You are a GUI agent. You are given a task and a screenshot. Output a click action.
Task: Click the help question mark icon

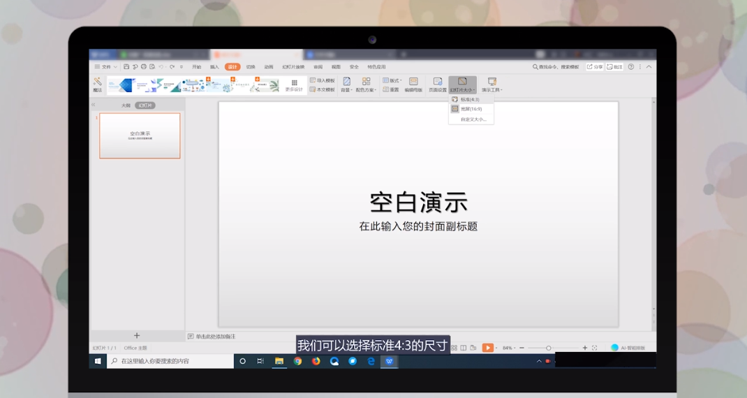630,67
